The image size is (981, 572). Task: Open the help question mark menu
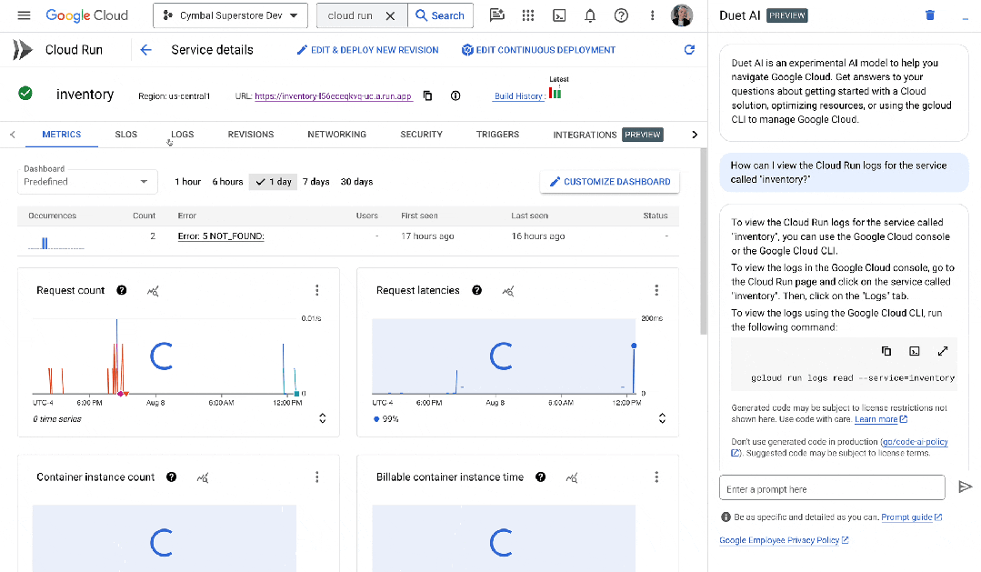pos(621,15)
